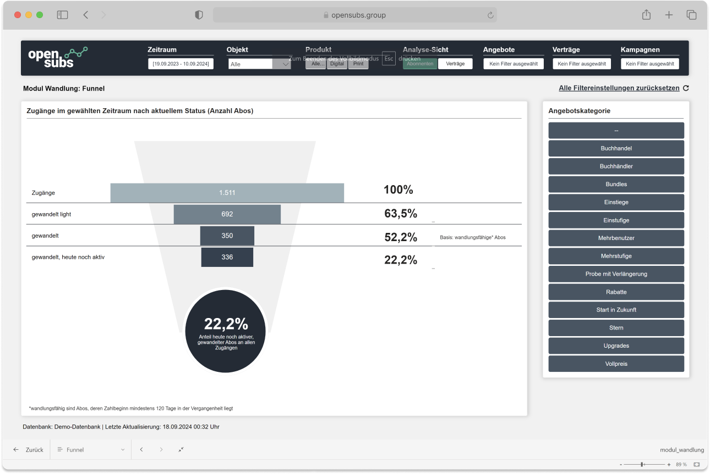Click the Zurück back button
The width and height of the screenshot is (710, 474).
[29, 449]
